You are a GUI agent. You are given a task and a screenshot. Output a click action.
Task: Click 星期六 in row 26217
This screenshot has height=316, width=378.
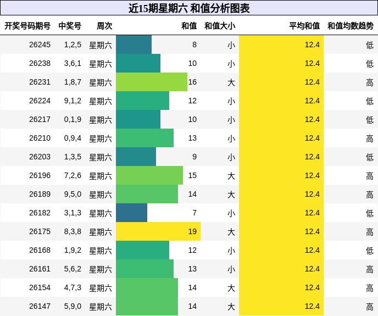point(101,120)
